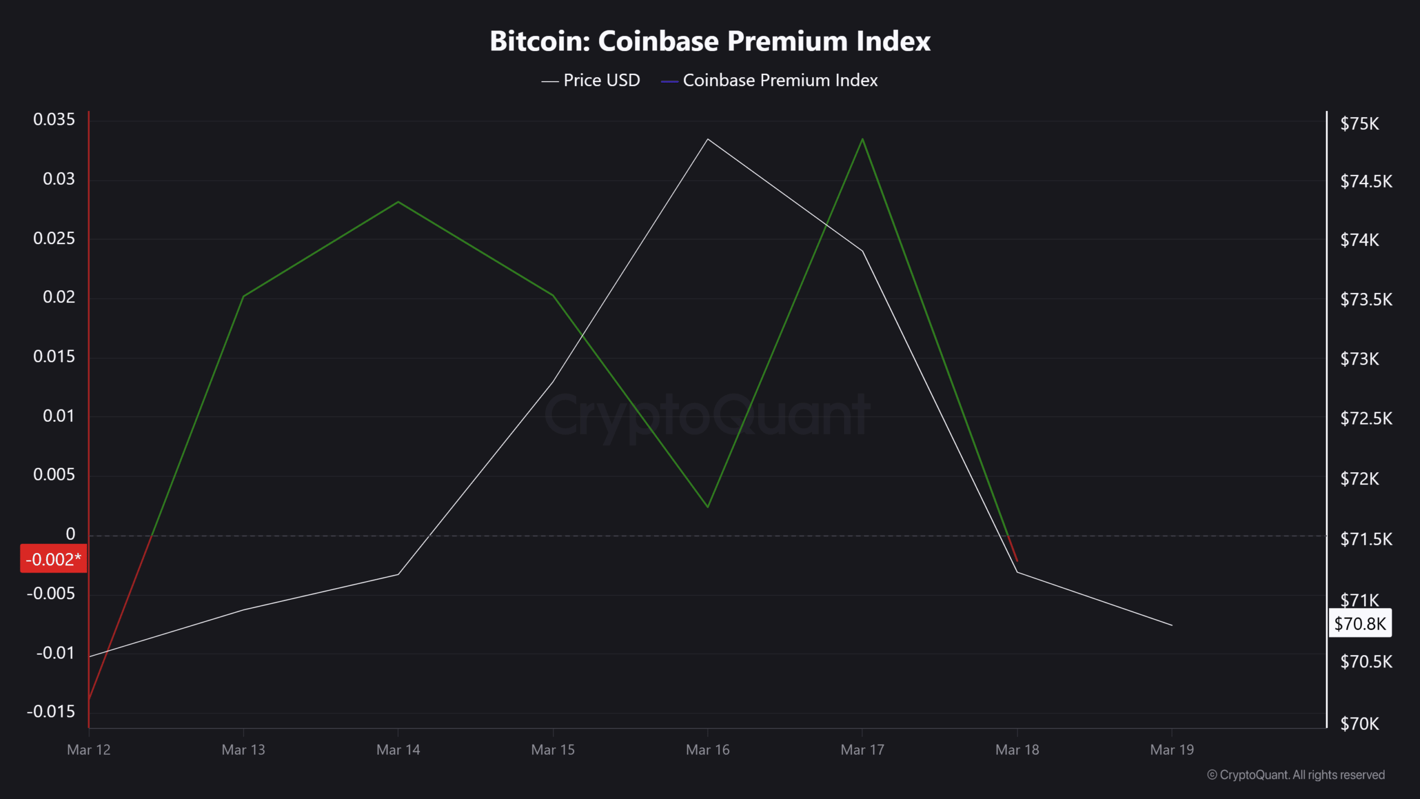Click the premium index peak on Mar 17
Screen dimensions: 1420x799
click(863, 139)
